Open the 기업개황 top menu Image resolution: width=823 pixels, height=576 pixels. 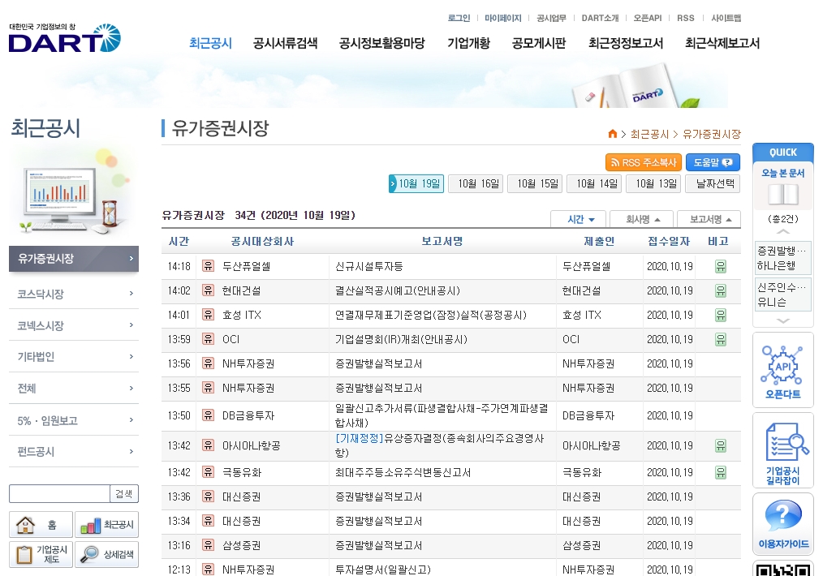pyautogui.click(x=468, y=43)
